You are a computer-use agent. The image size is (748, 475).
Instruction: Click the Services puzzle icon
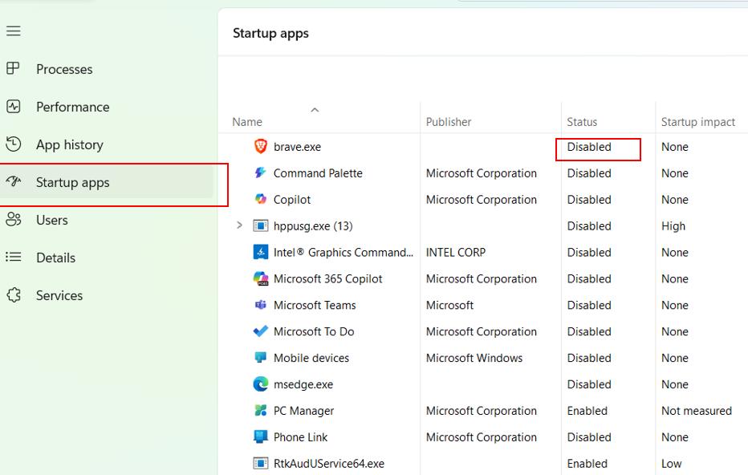coord(14,295)
